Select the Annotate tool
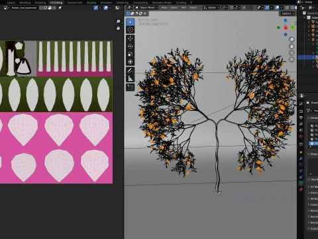Screen dimensions: 318x239 tap(131, 71)
